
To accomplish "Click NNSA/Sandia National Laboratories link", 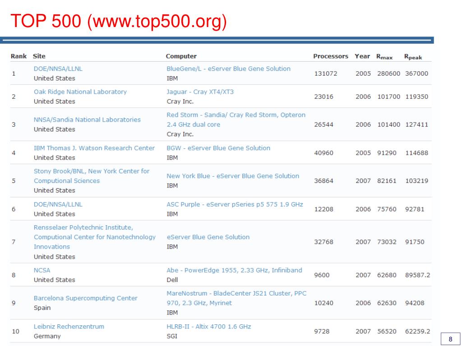I will click(x=87, y=120).
